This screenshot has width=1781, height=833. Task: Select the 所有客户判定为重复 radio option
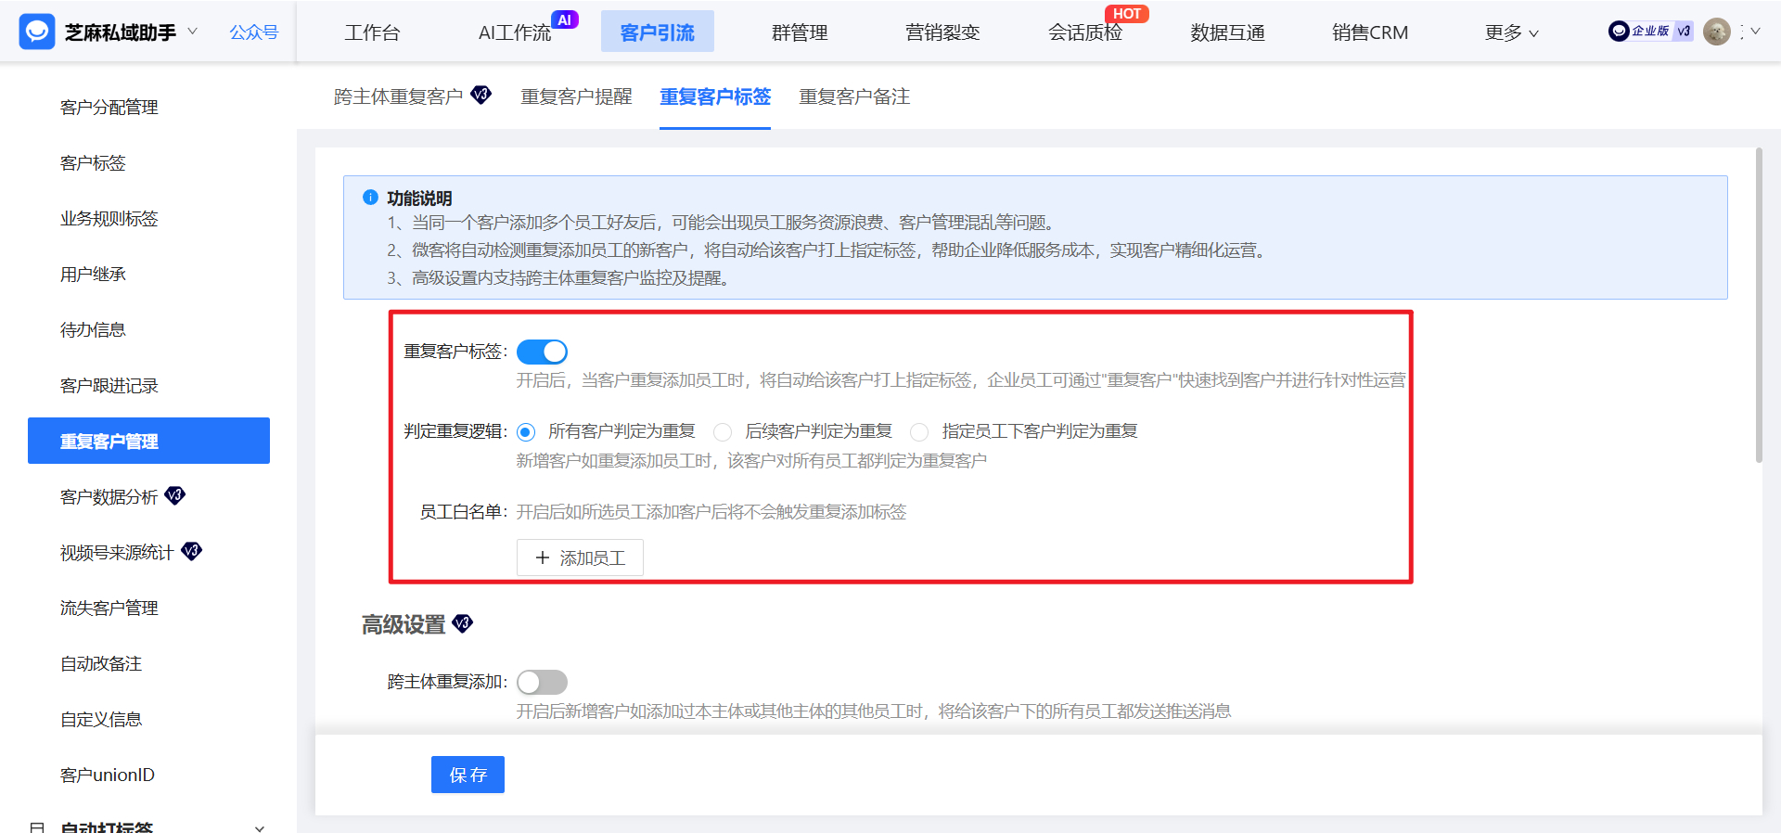coord(526,432)
